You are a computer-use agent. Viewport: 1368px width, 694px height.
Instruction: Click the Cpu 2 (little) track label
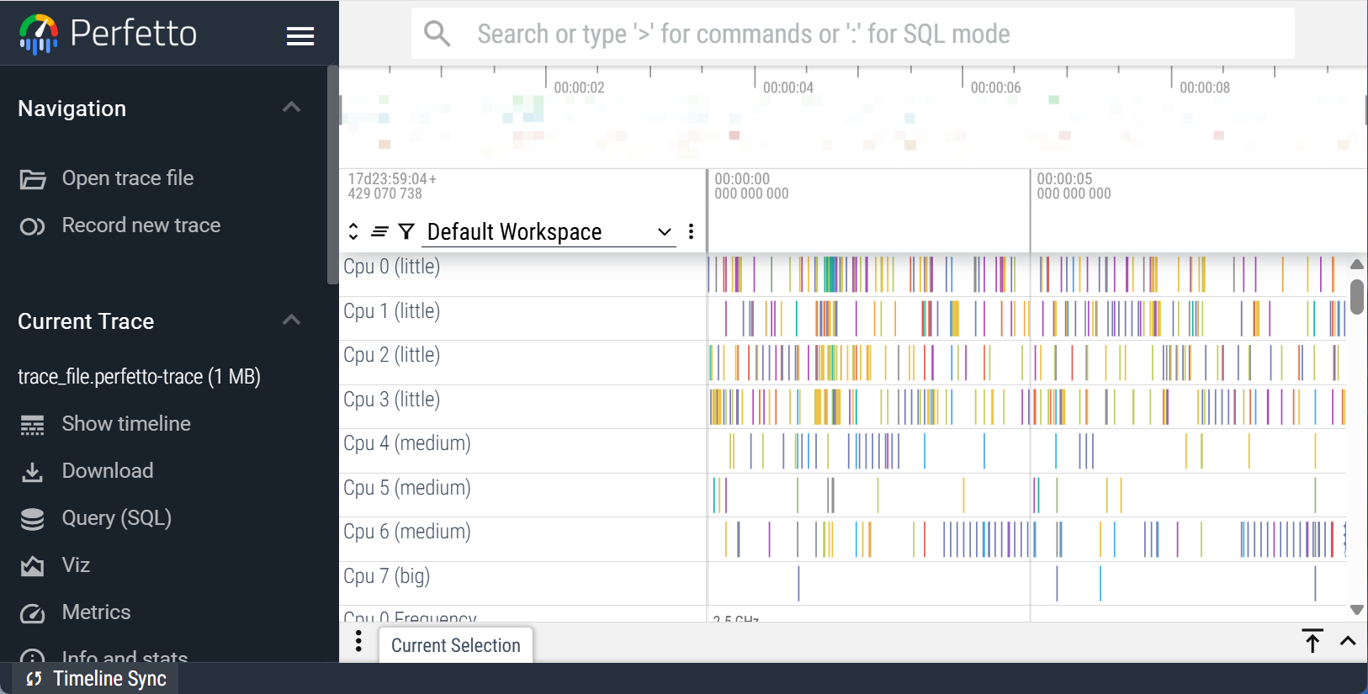(391, 355)
